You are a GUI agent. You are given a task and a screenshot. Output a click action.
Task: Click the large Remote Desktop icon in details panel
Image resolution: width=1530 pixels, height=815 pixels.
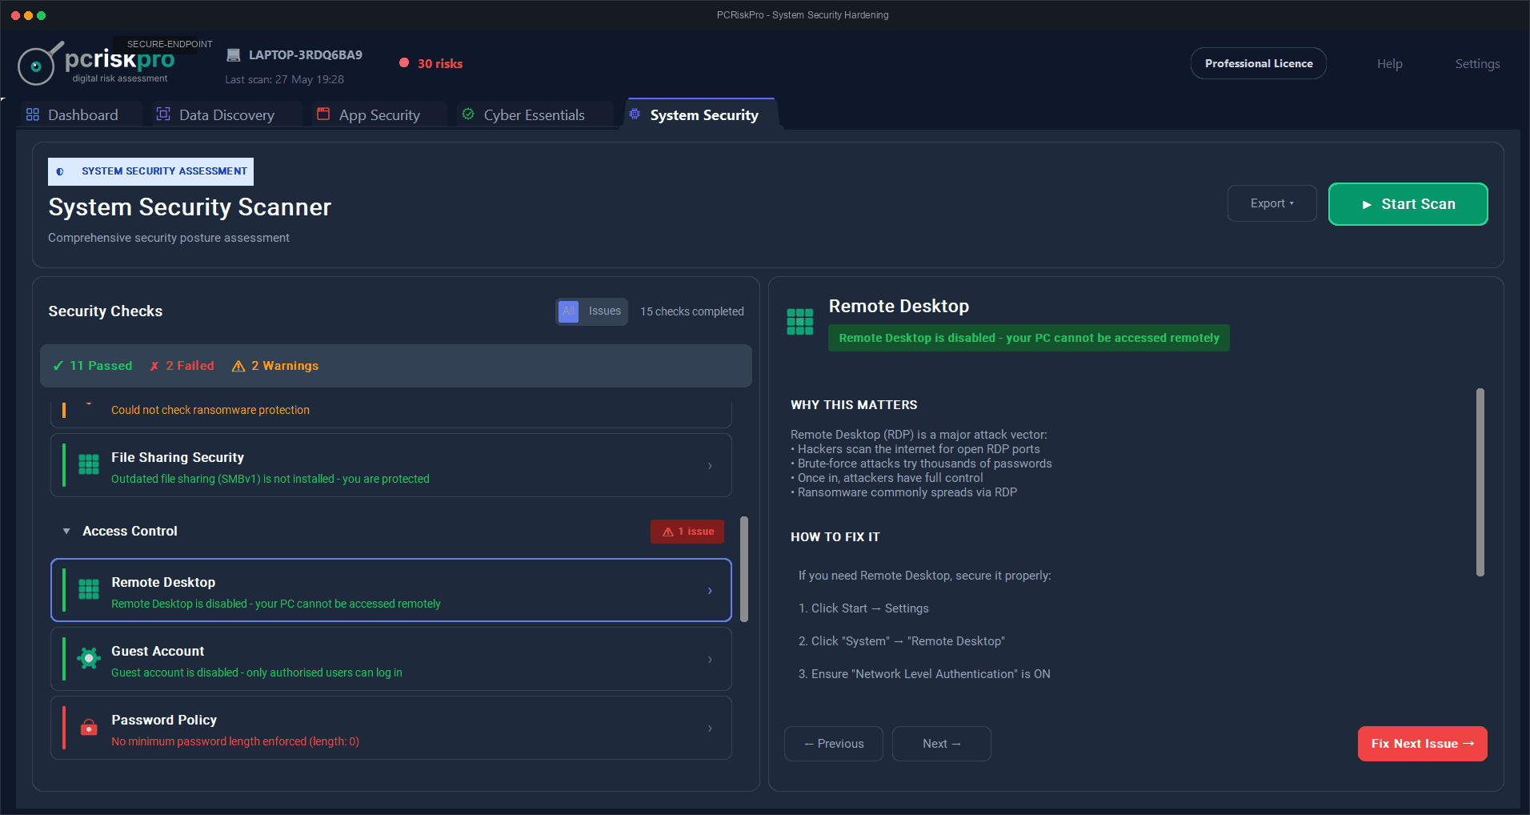tap(800, 322)
